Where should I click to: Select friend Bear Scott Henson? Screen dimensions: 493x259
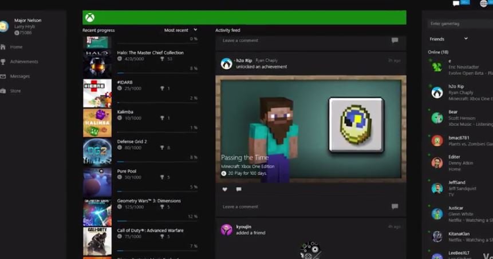[x=460, y=118]
